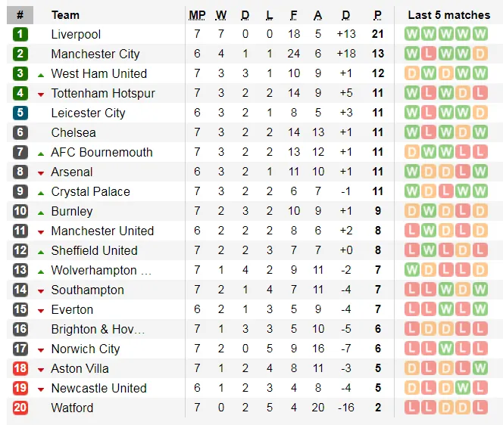The image size is (503, 425).
Task: Click the green up arrow beside Norwich City
Action: (41, 349)
